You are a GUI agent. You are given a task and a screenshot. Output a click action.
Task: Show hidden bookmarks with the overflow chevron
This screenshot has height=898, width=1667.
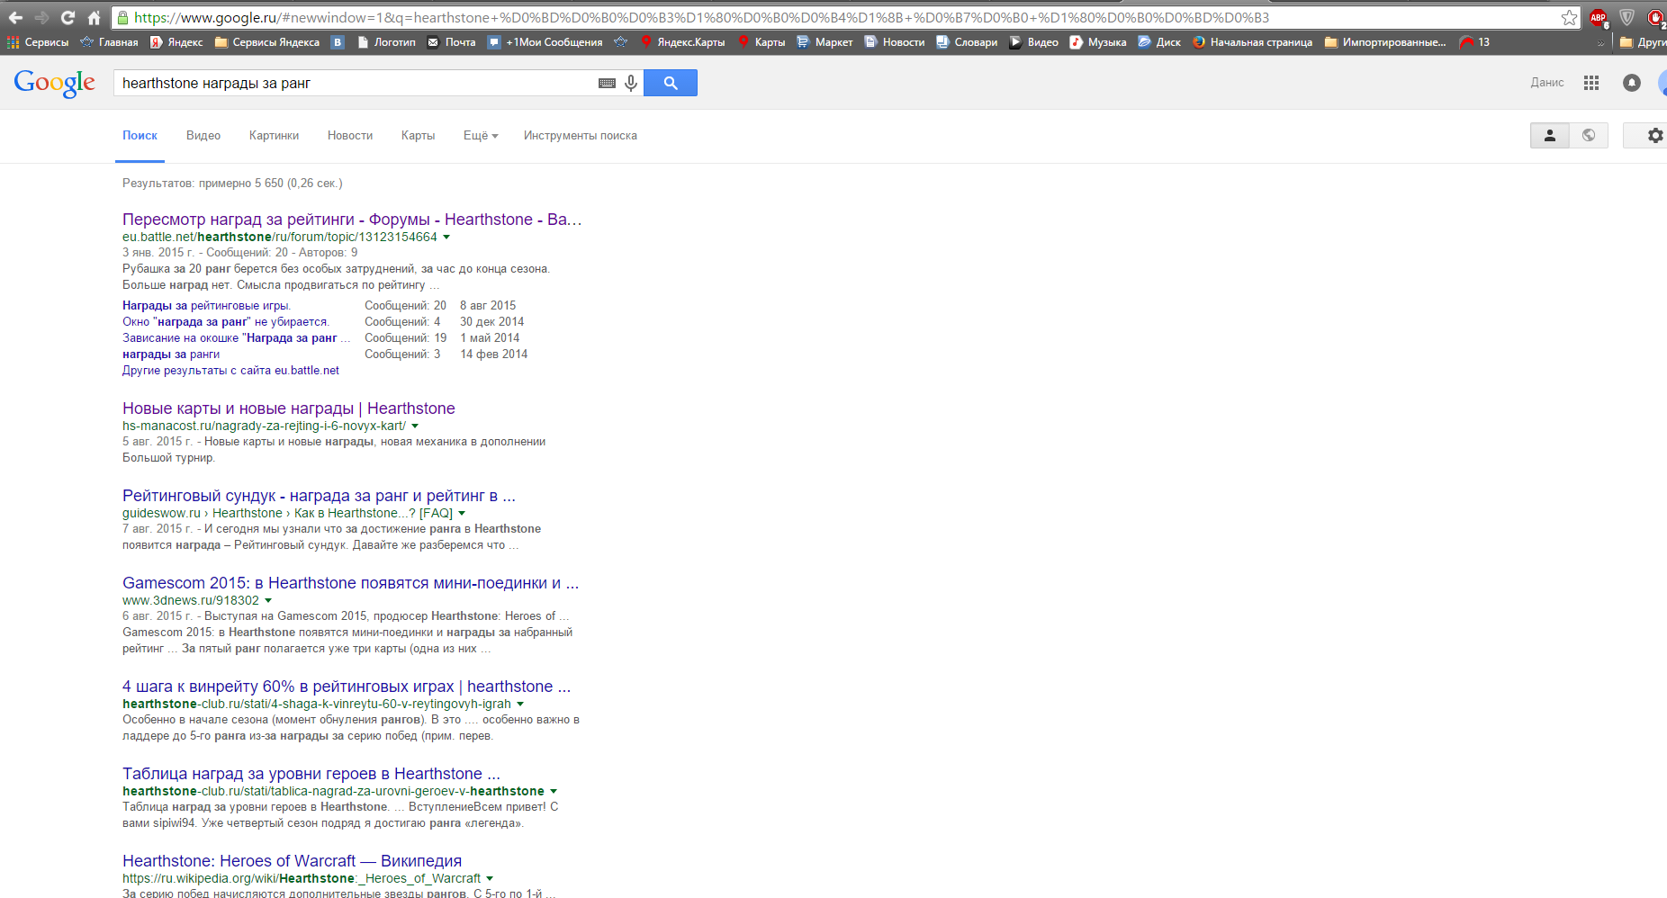click(x=1601, y=43)
